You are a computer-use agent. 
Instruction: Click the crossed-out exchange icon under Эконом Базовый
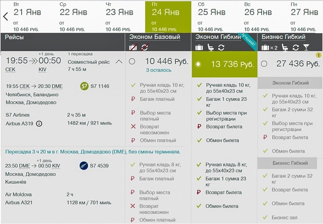coord(145,47)
